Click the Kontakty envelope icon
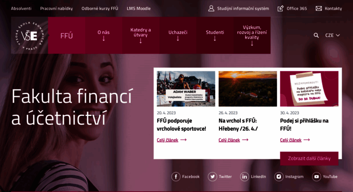The image size is (353, 192). 318,9
